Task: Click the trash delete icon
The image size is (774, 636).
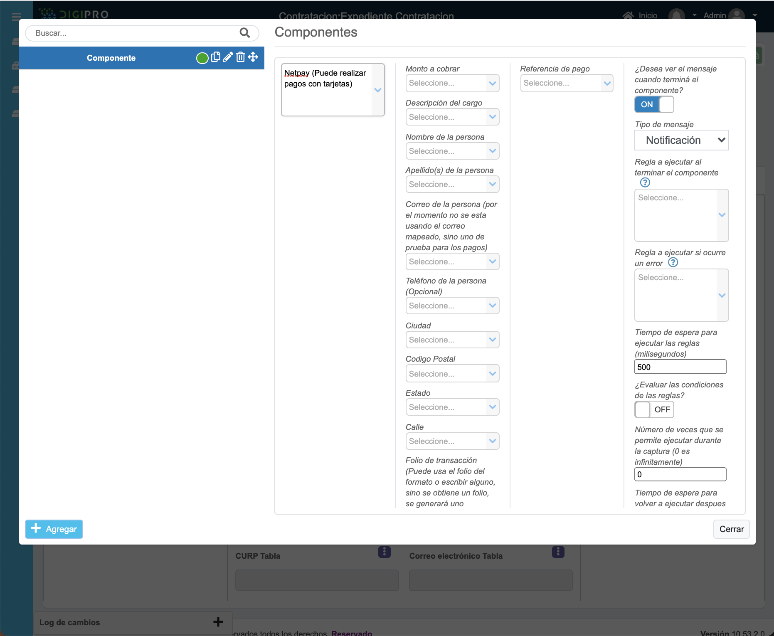Action: (240, 57)
